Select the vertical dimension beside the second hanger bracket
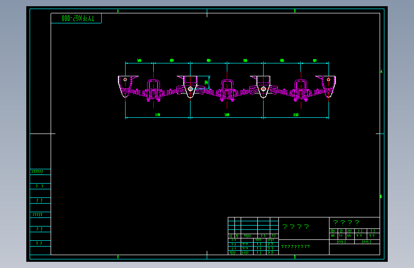The height and width of the screenshot is (268, 414). [206, 82]
